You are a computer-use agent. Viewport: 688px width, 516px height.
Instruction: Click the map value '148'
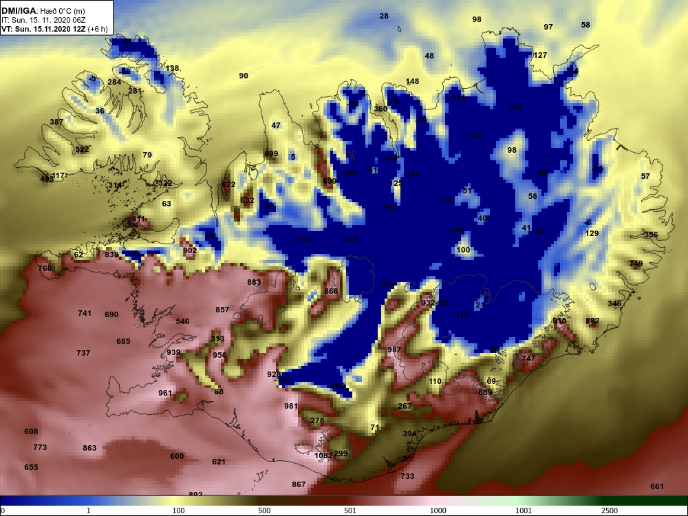point(412,82)
